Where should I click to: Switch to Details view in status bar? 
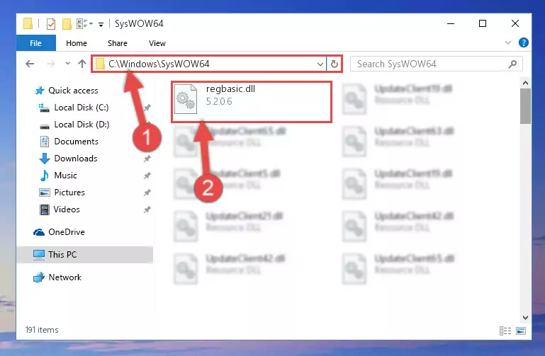(x=505, y=331)
